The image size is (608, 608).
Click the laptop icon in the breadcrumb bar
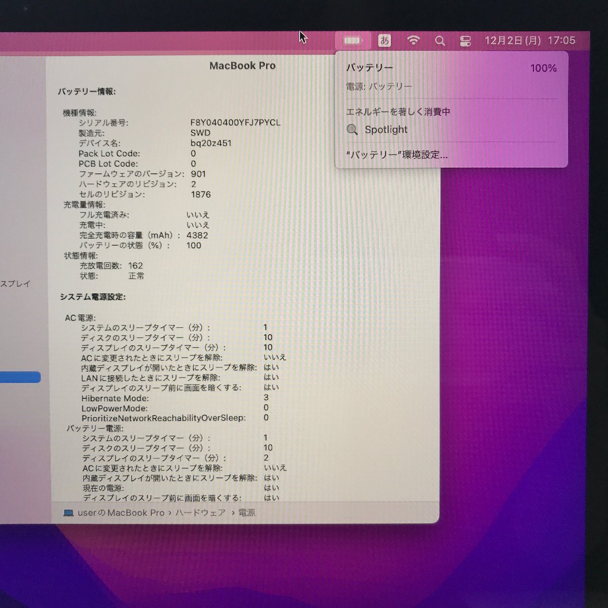(69, 513)
